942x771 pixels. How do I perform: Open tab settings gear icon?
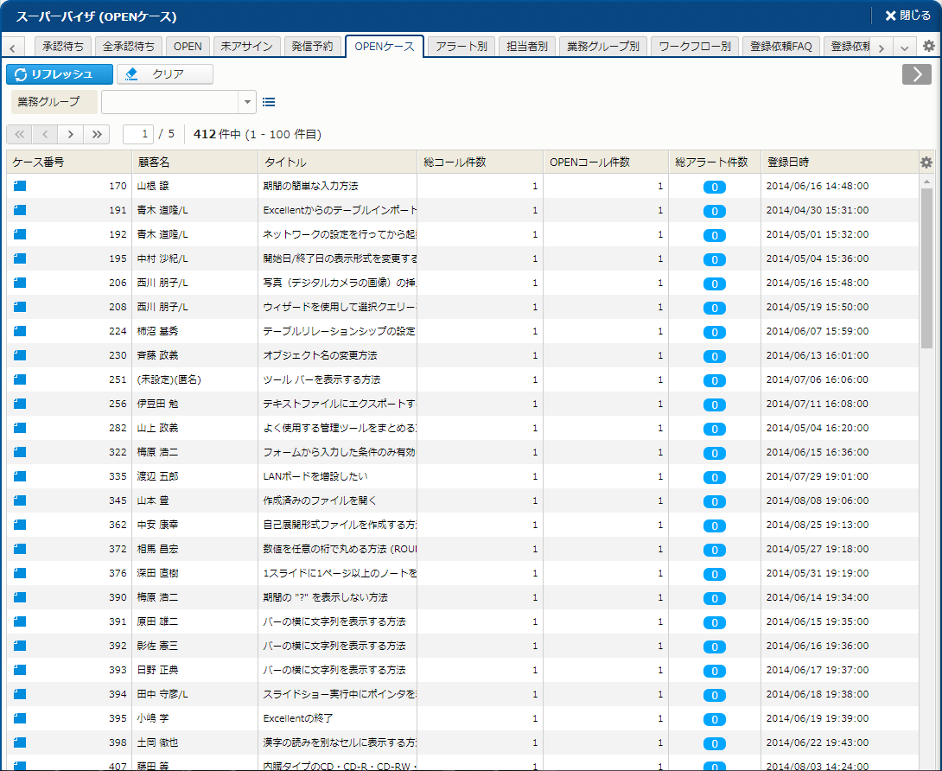point(928,47)
